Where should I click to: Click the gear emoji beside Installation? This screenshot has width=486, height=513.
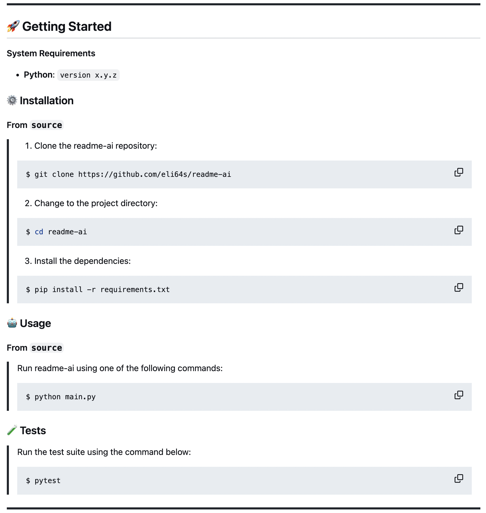pos(12,100)
